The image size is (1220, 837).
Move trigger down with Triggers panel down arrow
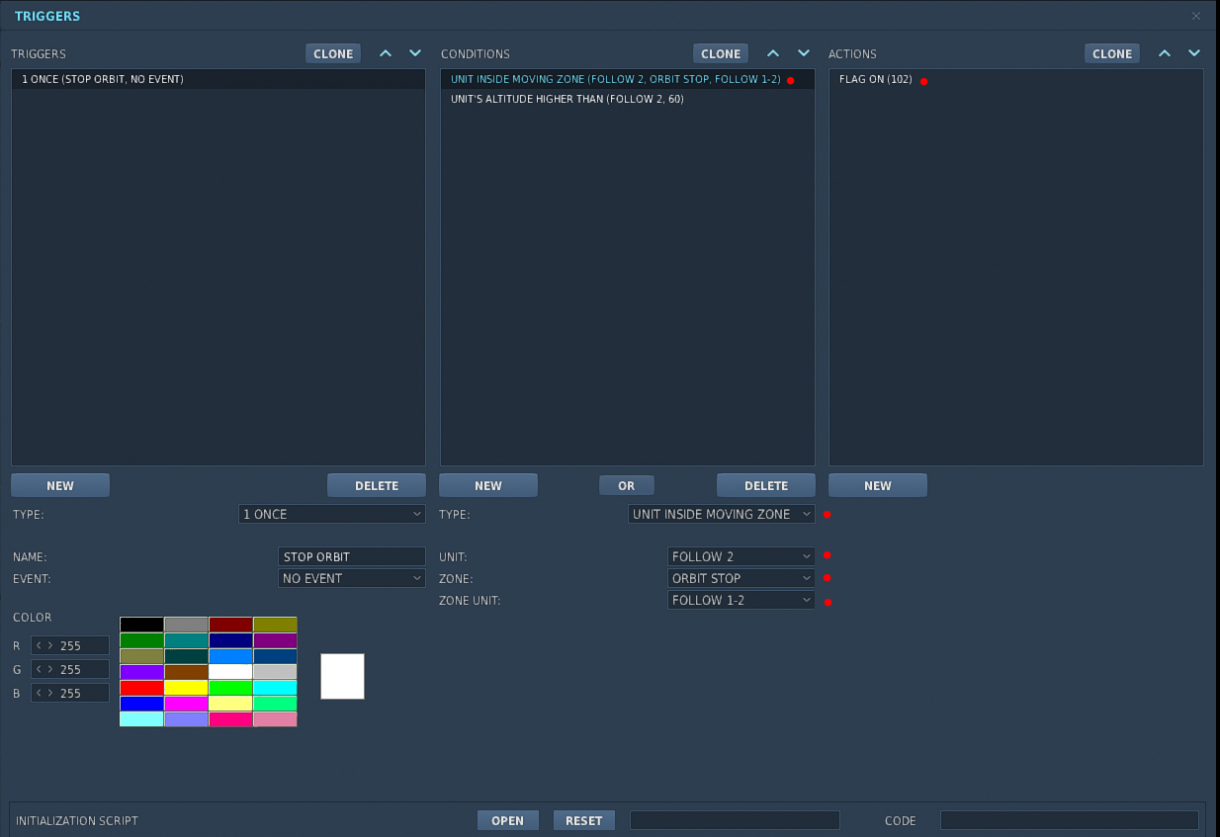[415, 53]
